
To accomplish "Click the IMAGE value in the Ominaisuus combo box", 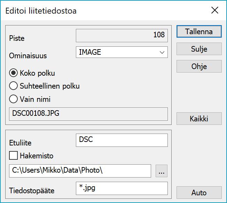I will click(115, 52).
